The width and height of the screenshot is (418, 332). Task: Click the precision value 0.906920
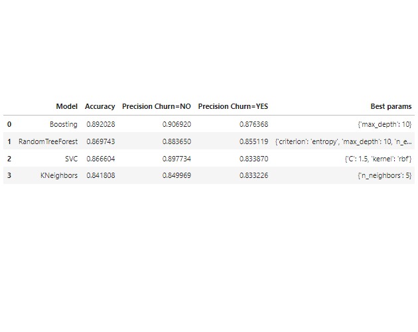coord(177,124)
